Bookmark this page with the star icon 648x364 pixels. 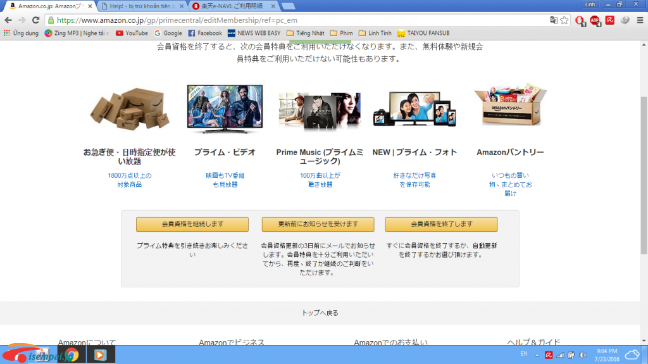click(564, 20)
